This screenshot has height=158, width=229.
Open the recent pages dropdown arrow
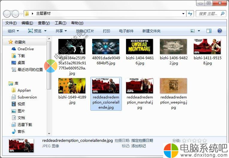[22, 14]
